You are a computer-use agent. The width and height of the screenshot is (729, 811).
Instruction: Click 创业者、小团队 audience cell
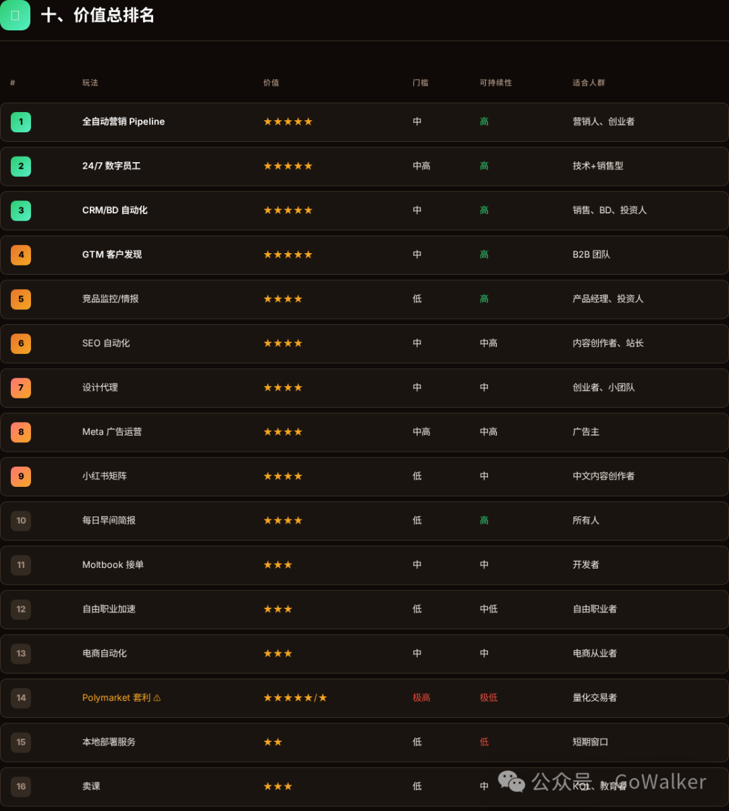pos(603,388)
